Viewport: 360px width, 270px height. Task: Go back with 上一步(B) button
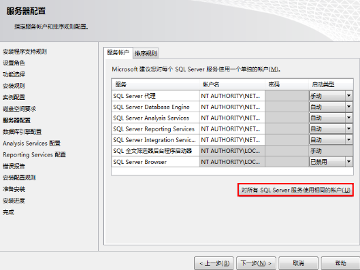(x=214, y=263)
